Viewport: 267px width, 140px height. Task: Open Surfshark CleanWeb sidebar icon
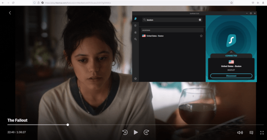(x=135, y=25)
